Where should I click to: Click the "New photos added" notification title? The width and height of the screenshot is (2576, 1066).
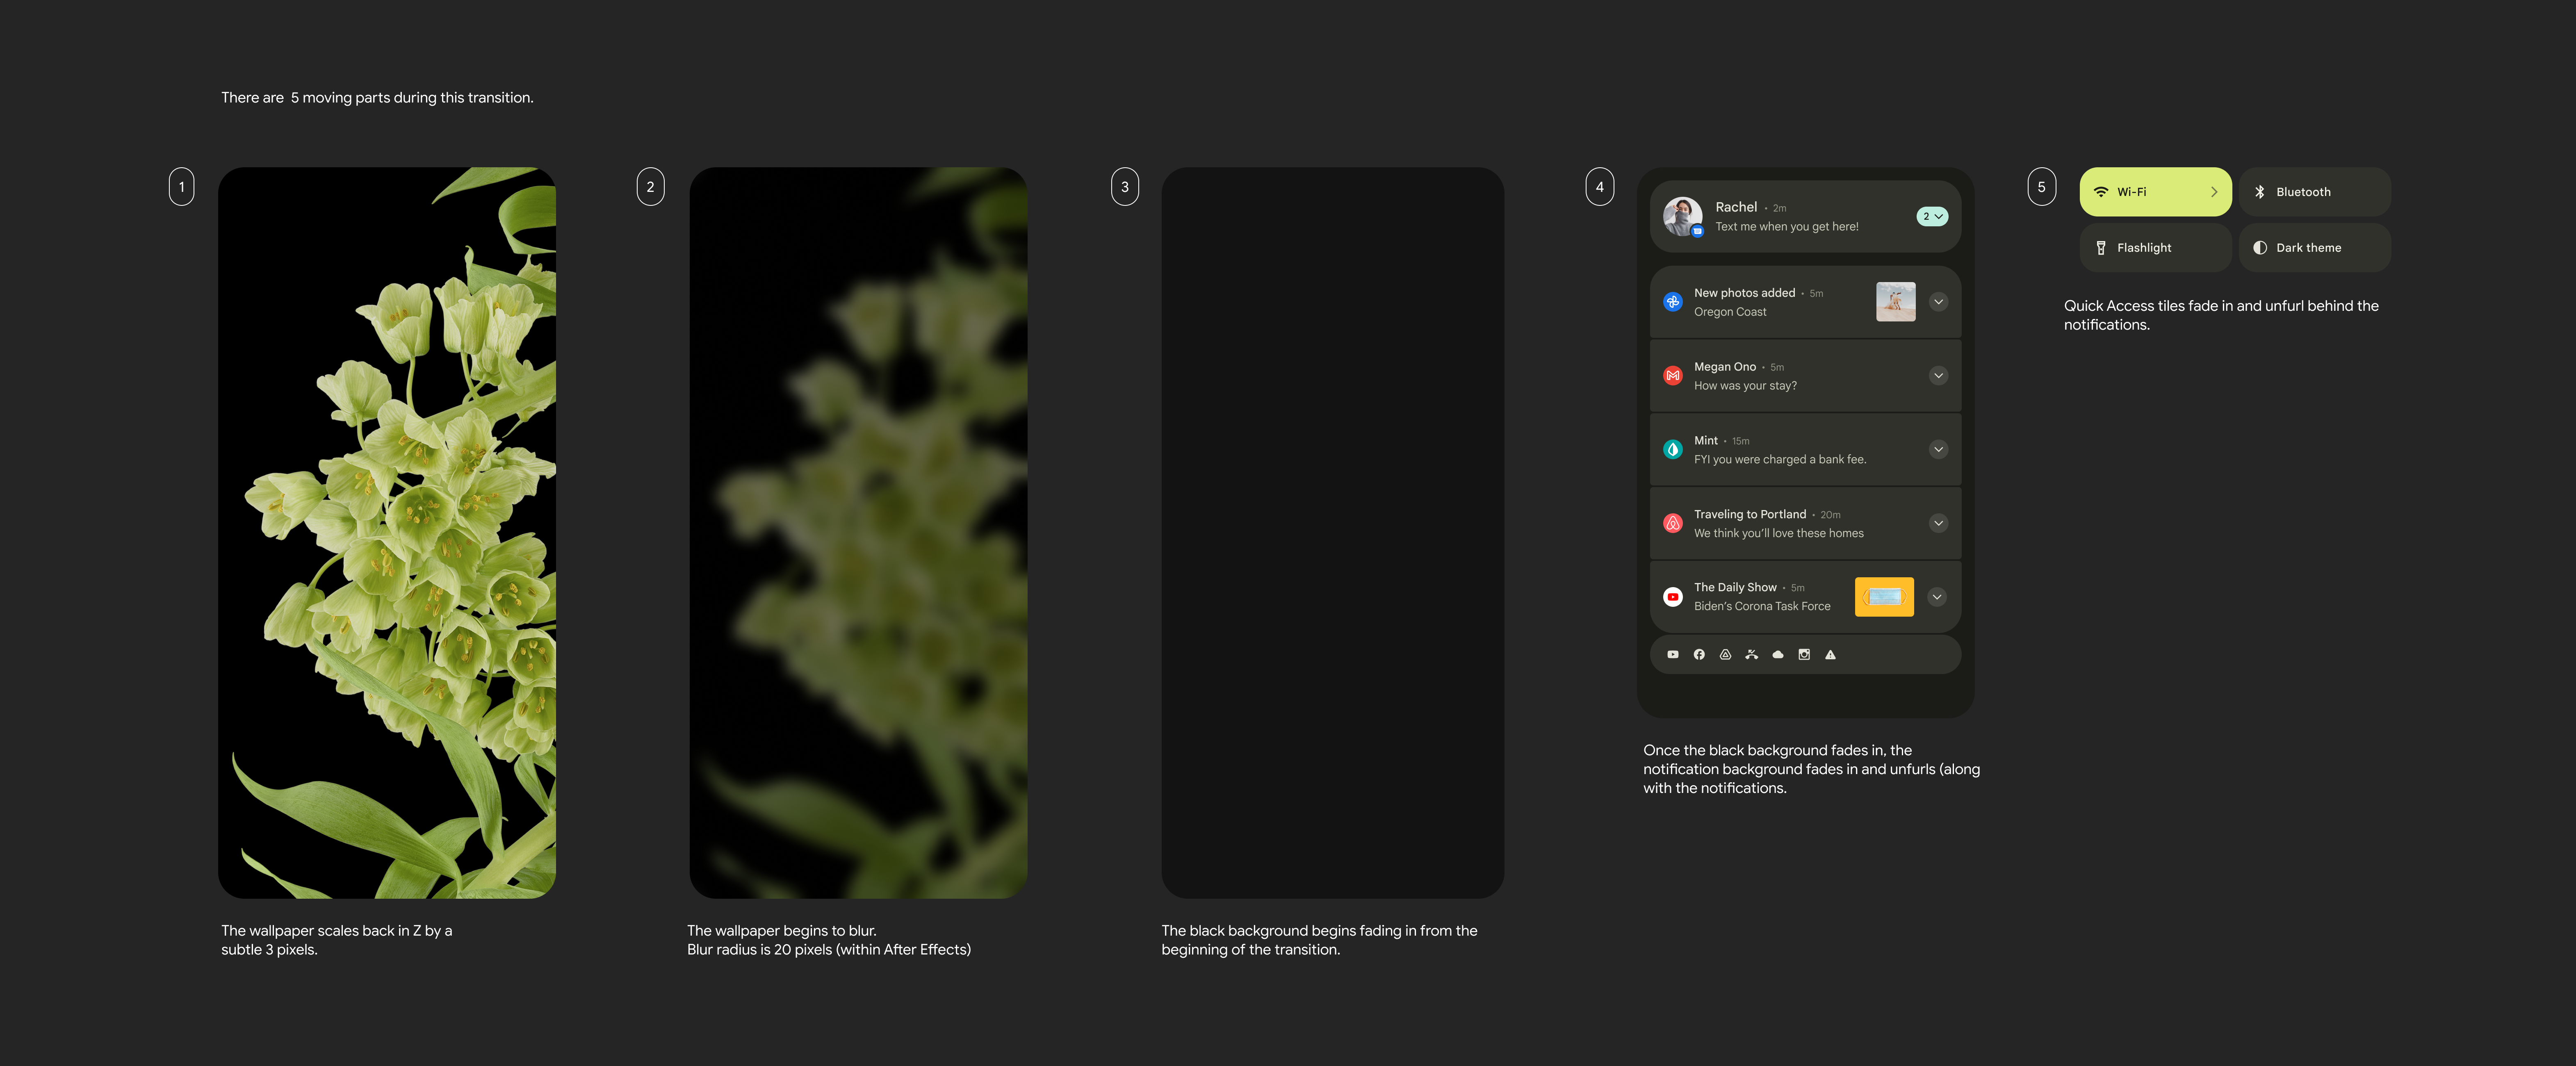click(1744, 293)
